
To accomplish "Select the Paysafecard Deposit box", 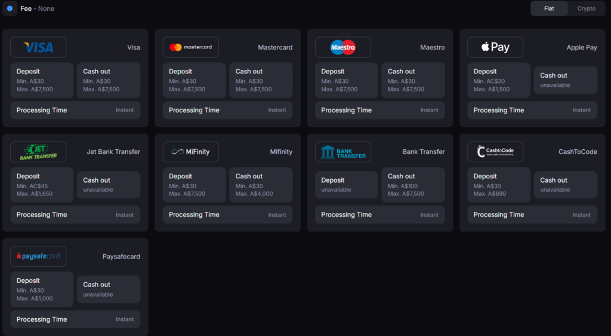I will tap(42, 289).
